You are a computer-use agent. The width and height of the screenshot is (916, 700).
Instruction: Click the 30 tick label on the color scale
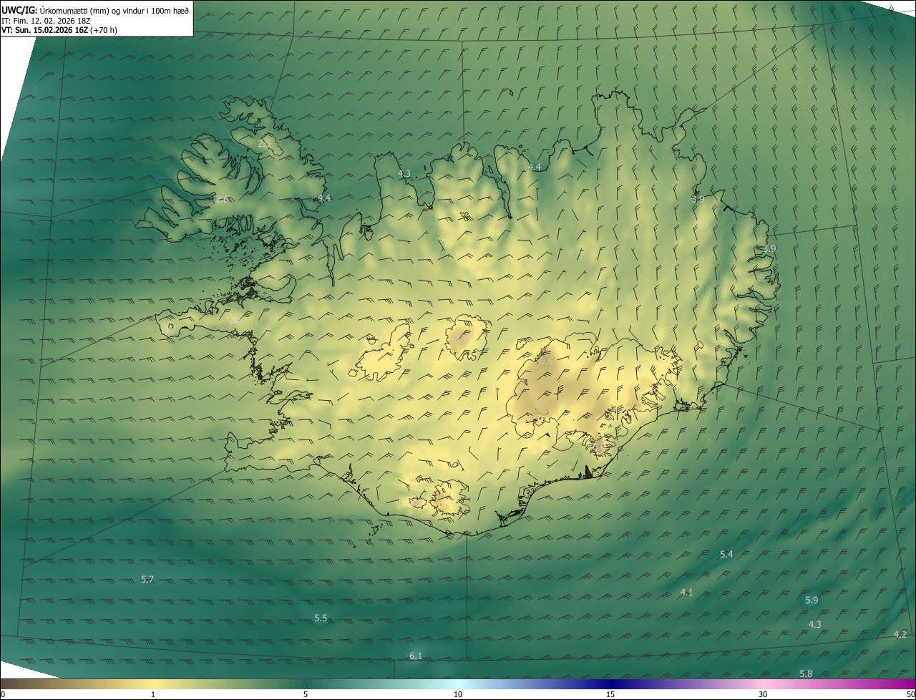763,694
